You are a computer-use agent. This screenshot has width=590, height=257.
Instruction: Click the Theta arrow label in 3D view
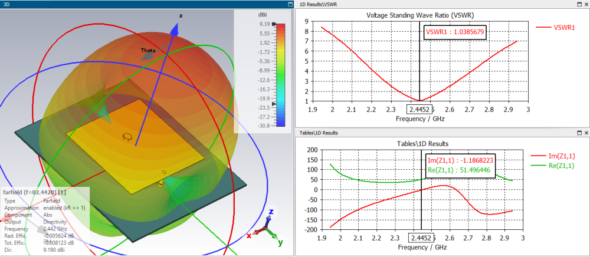[148, 50]
